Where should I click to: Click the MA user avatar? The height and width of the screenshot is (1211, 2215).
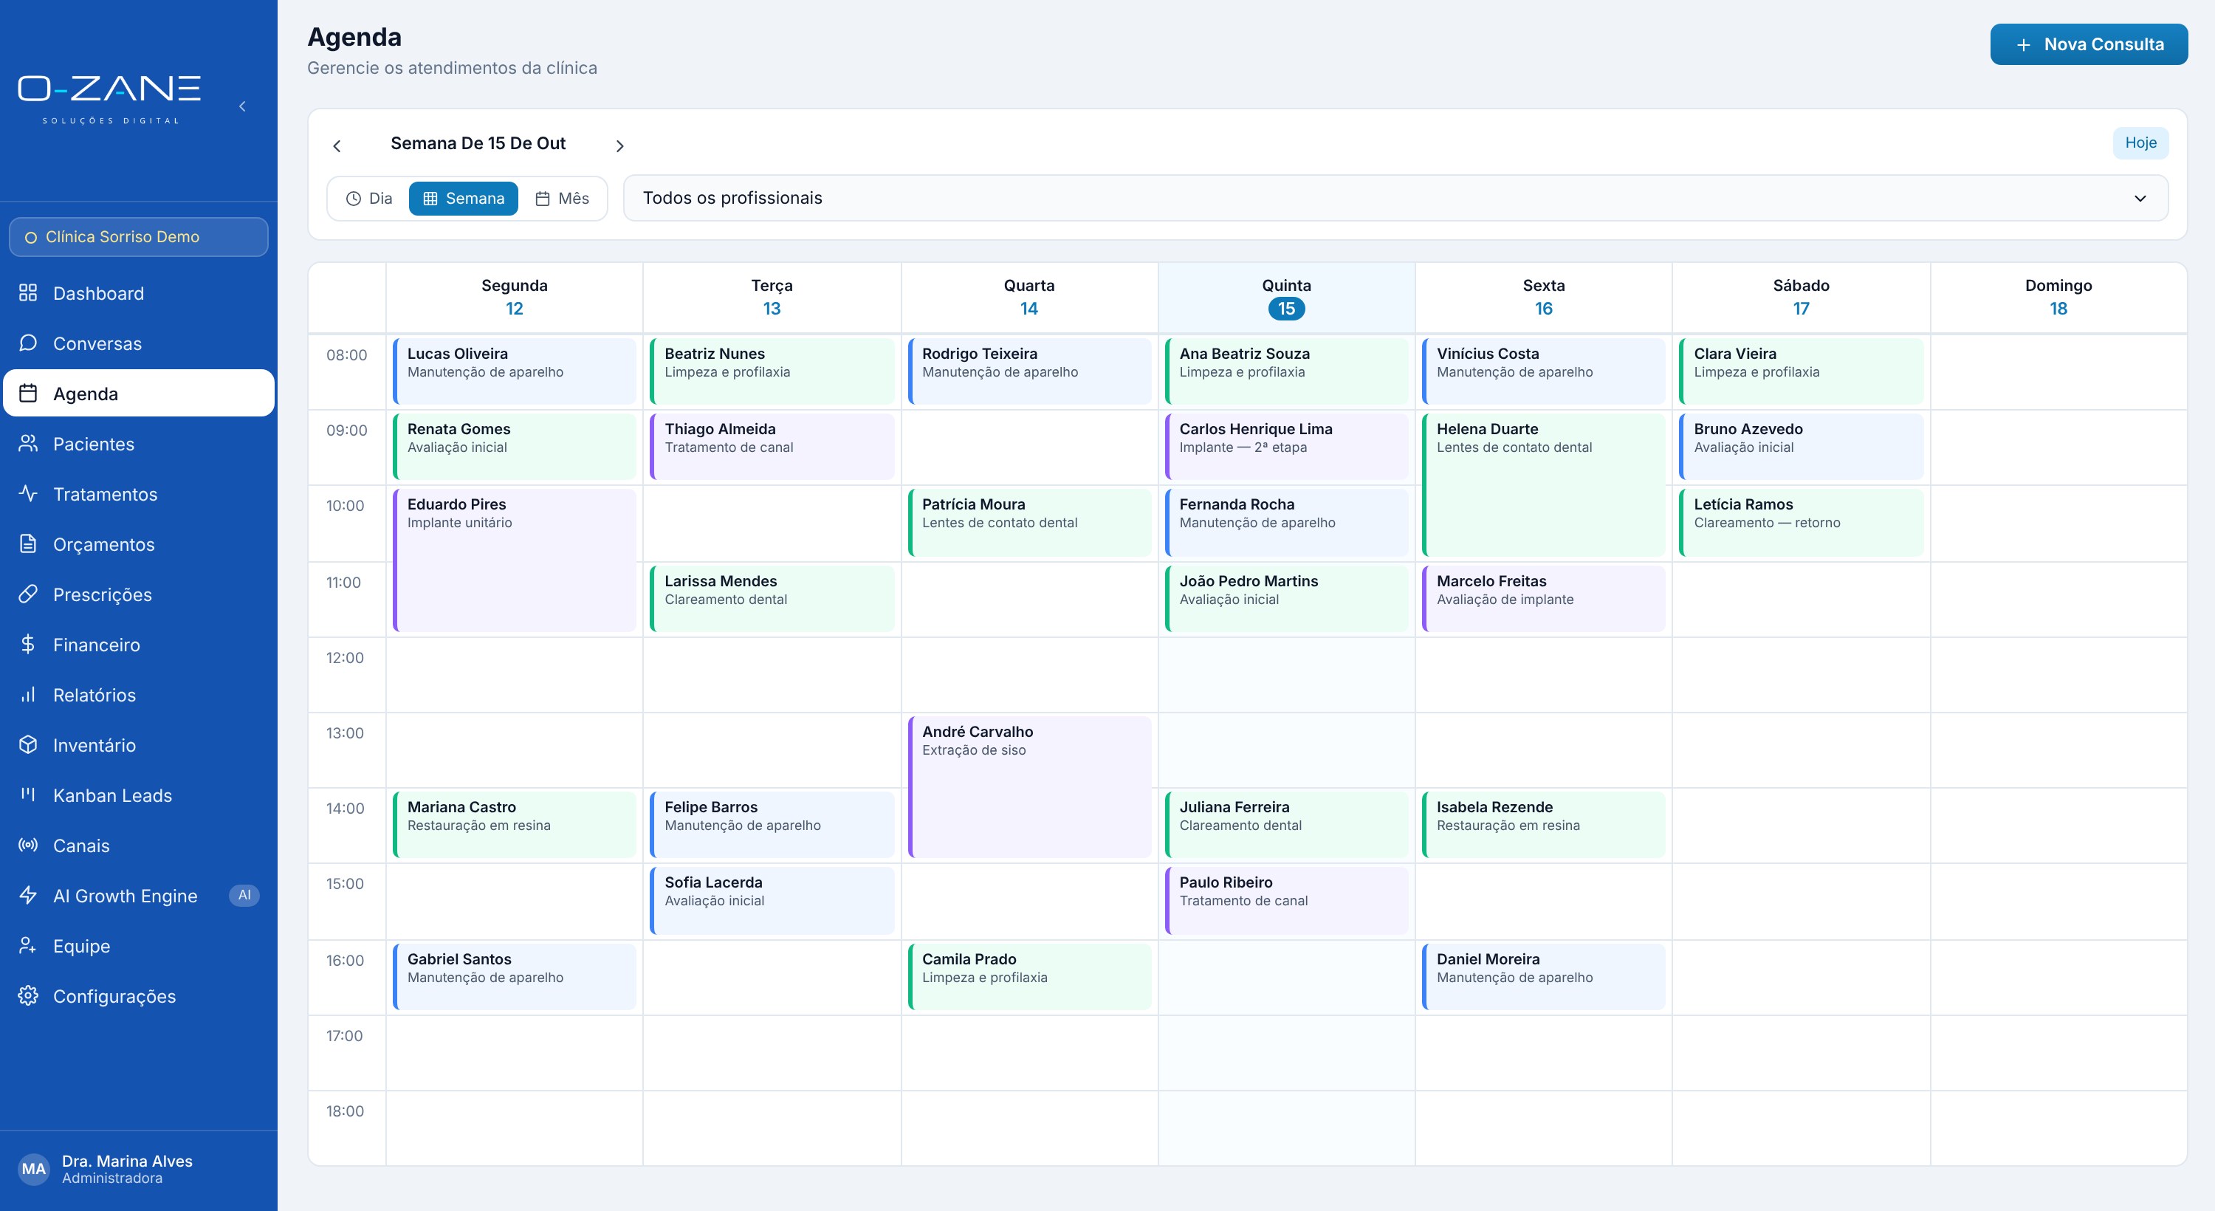(33, 1169)
